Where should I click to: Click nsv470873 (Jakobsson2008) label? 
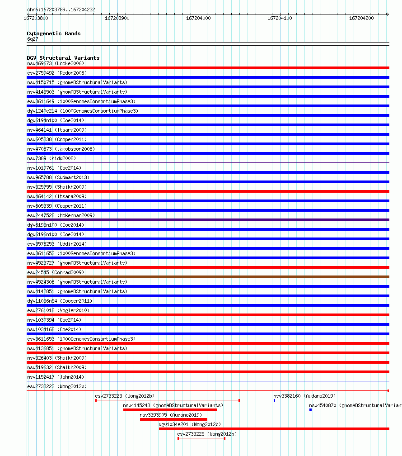[x=61, y=149]
